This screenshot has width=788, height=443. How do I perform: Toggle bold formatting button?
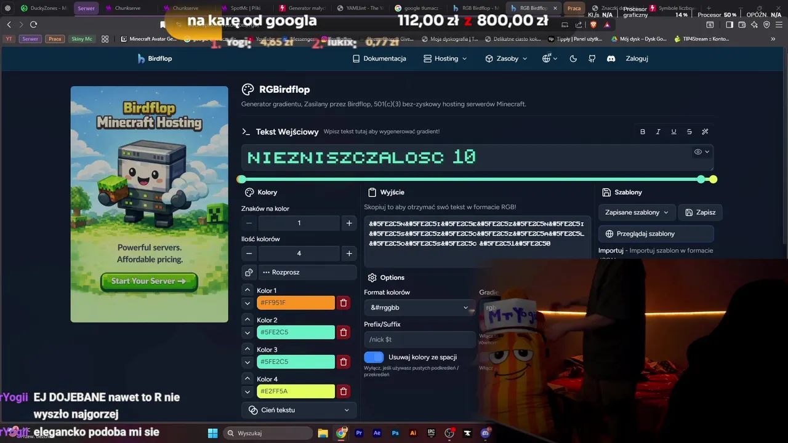point(643,132)
